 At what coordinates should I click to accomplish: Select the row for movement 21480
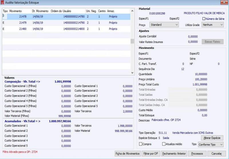point(66,29)
